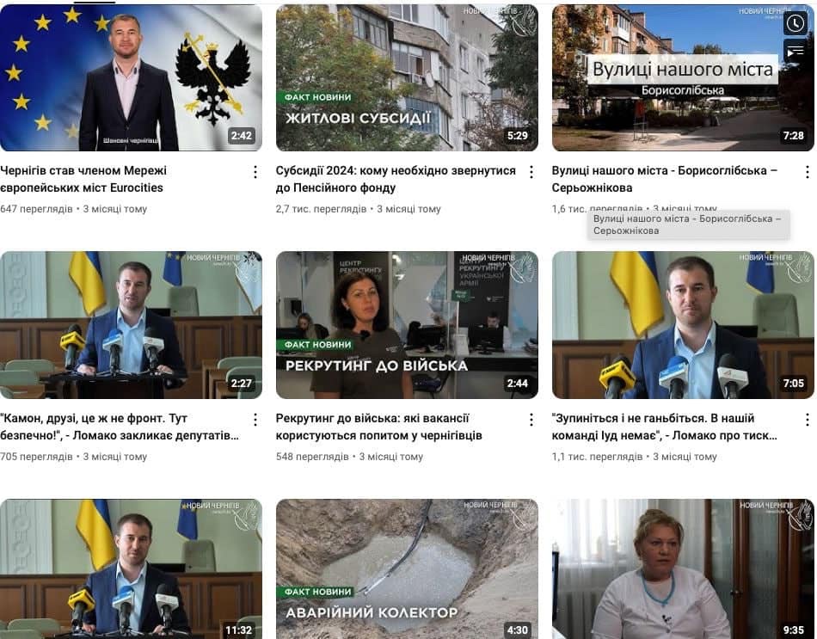Open the 9:35 video with woman in white
This screenshot has width=817, height=639.
683,568
